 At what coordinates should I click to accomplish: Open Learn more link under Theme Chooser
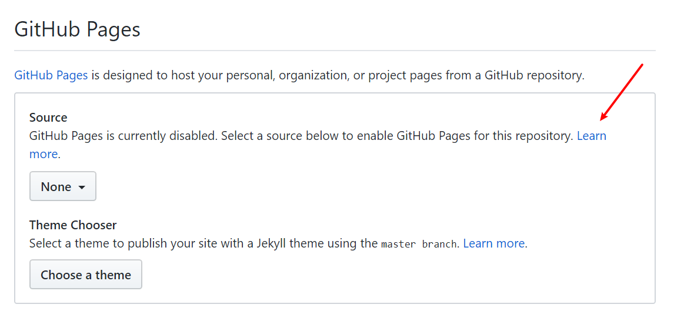click(x=493, y=243)
